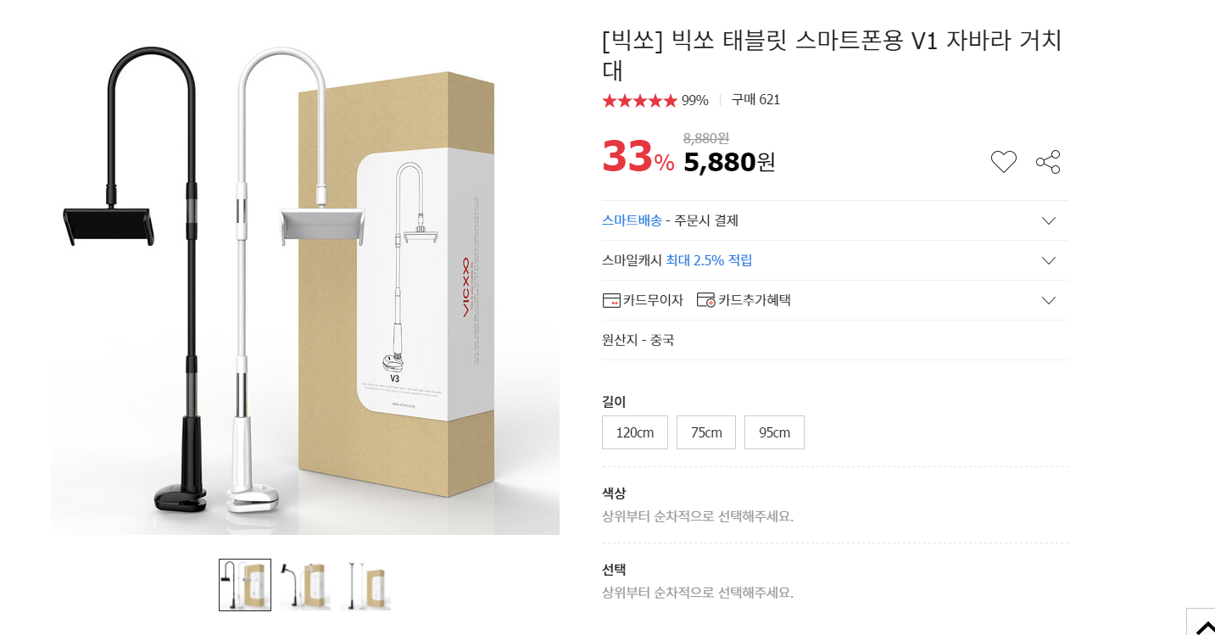1215x635 pixels.
Task: Click the scroll-to-top arrow button
Action: point(1203,625)
